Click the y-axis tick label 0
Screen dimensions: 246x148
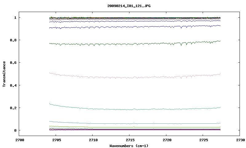point(15,130)
